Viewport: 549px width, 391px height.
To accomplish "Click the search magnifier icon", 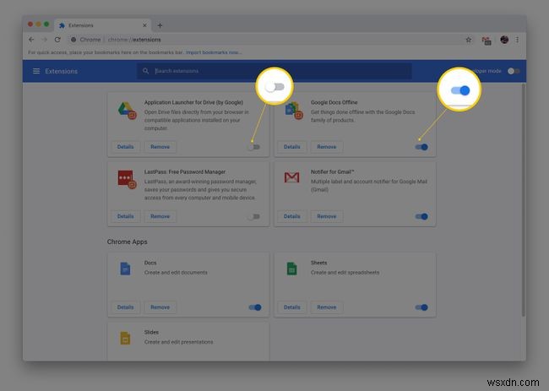I will pyautogui.click(x=145, y=71).
